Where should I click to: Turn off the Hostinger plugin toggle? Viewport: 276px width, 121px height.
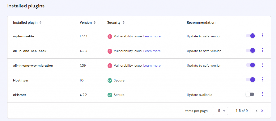point(250,80)
